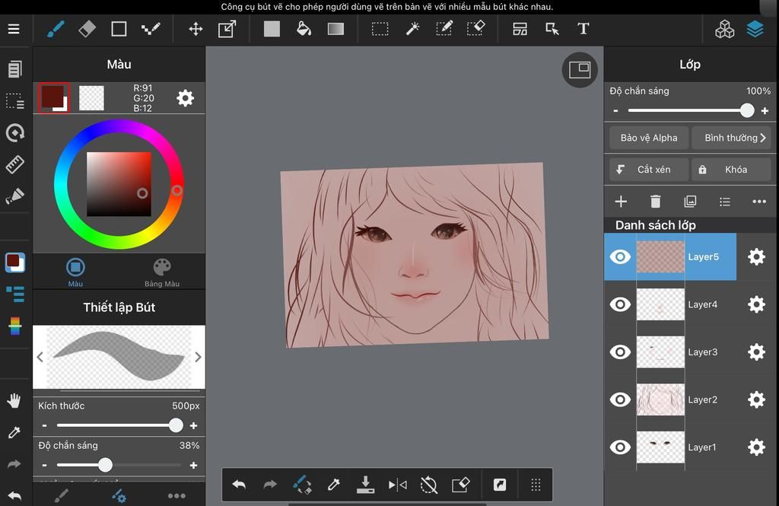Switch to Bảng Màu palette tab
The width and height of the screenshot is (779, 506).
click(x=162, y=272)
